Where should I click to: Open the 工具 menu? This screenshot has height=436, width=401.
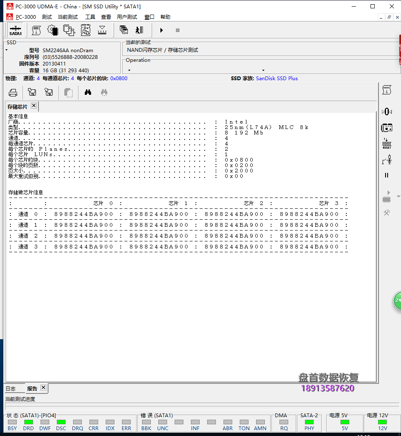click(x=90, y=17)
